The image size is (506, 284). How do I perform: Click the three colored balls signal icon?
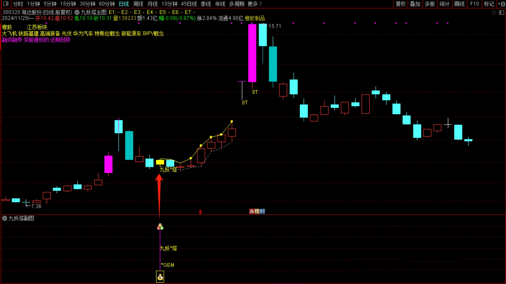click(x=160, y=227)
